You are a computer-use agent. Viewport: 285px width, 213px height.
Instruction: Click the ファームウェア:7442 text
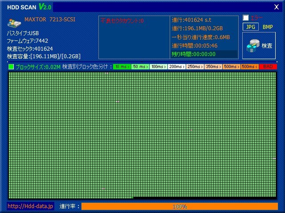pyautogui.click(x=28, y=41)
